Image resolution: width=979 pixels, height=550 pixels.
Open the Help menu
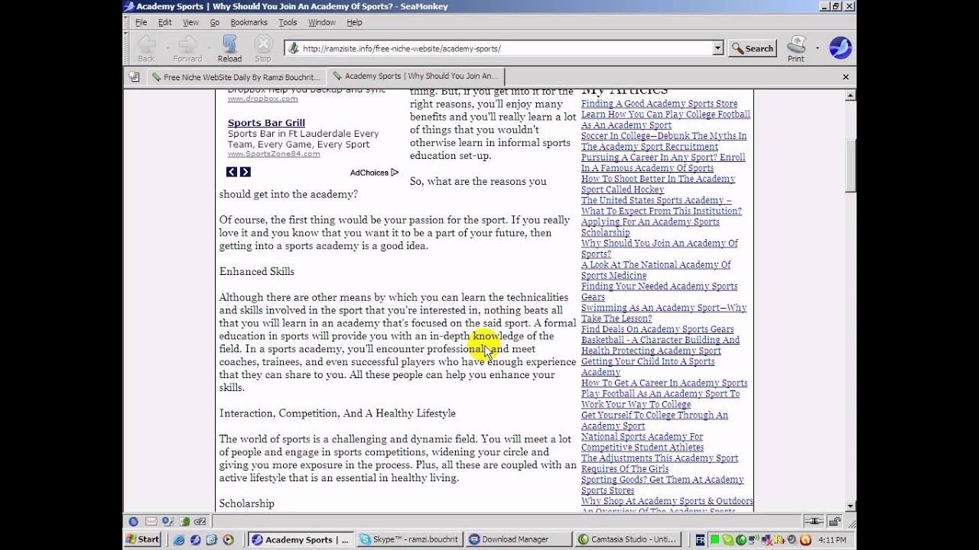coord(354,22)
